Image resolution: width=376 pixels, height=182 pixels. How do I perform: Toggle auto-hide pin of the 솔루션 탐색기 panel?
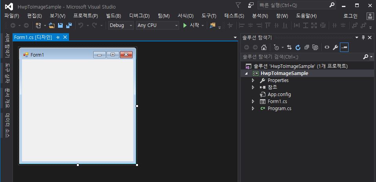tap(363, 37)
